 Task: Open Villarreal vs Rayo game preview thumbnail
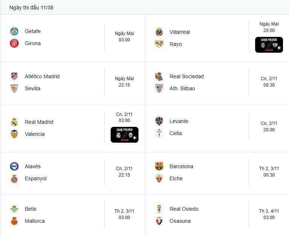(x=269, y=45)
